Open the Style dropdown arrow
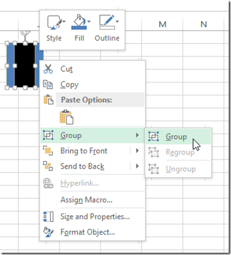 [64, 22]
